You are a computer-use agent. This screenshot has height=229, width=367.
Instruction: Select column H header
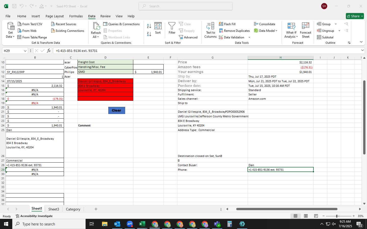coord(280,58)
